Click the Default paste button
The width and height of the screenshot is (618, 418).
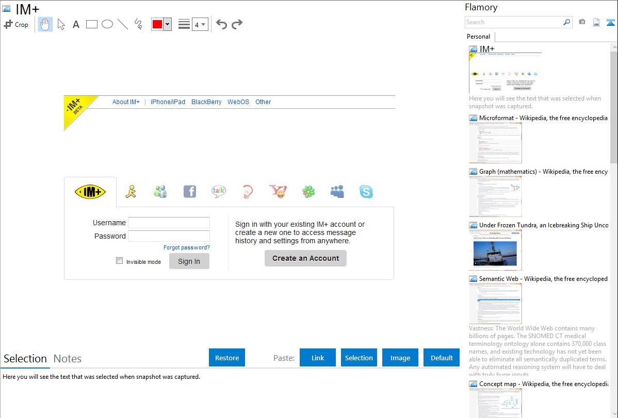(x=442, y=358)
